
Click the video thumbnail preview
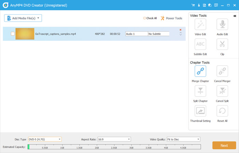click(25, 34)
